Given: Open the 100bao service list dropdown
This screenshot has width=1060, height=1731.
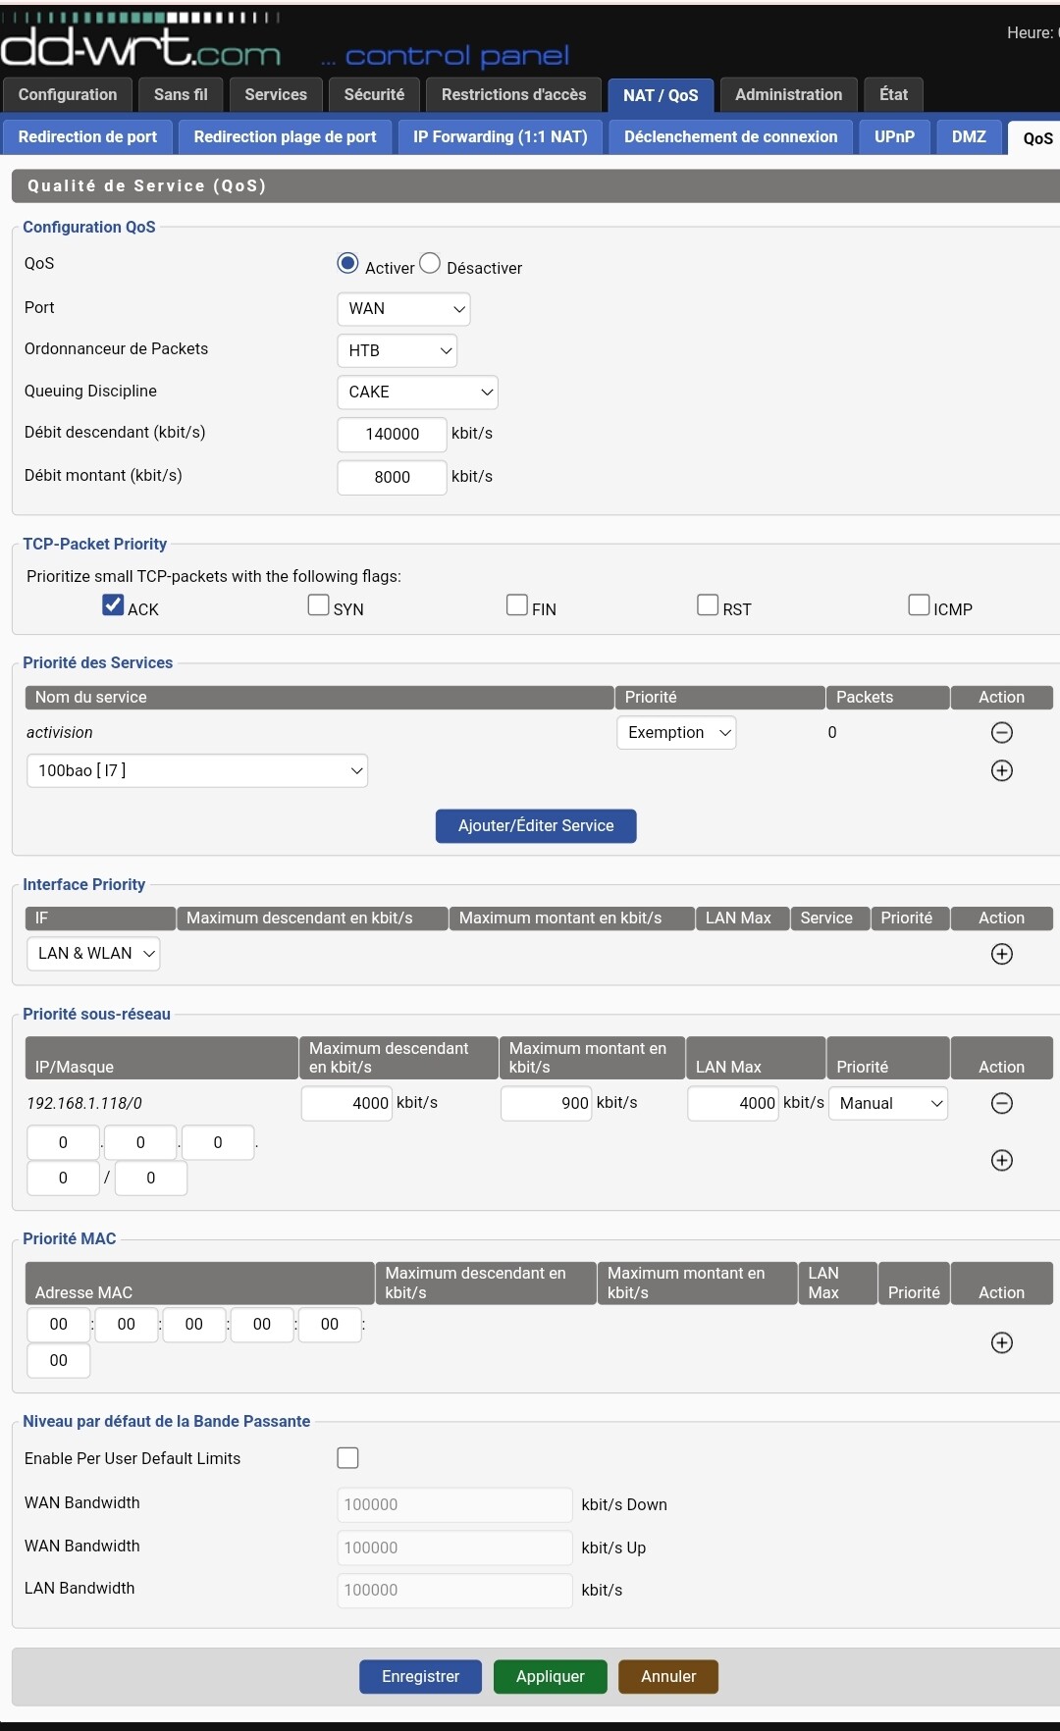Looking at the screenshot, I should point(197,770).
